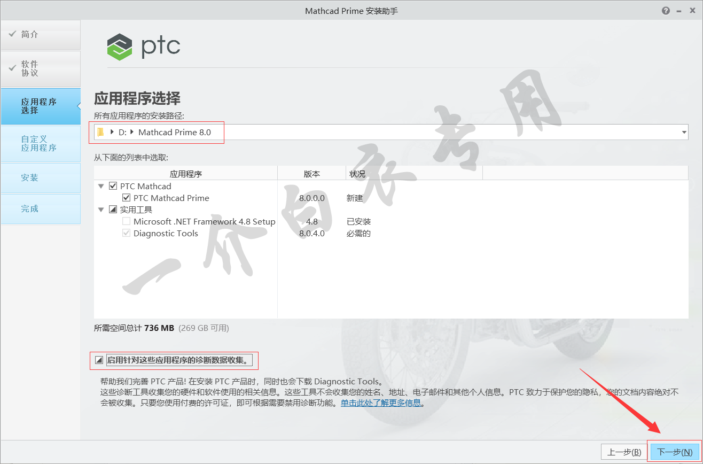Click the 下一步(N) button
This screenshot has height=464, width=703.
675,452
